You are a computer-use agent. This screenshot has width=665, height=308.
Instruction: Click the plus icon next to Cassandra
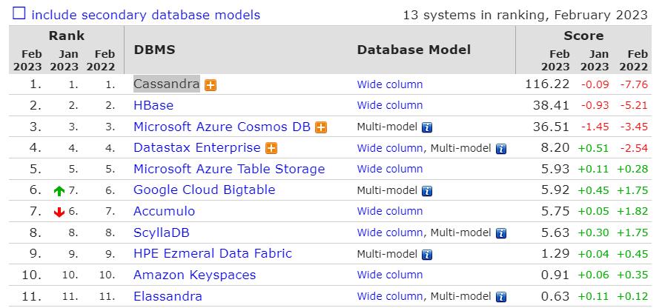point(211,85)
